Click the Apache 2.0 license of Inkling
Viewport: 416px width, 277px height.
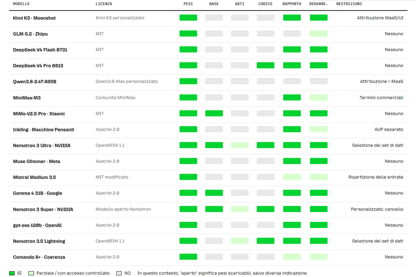[x=107, y=129]
